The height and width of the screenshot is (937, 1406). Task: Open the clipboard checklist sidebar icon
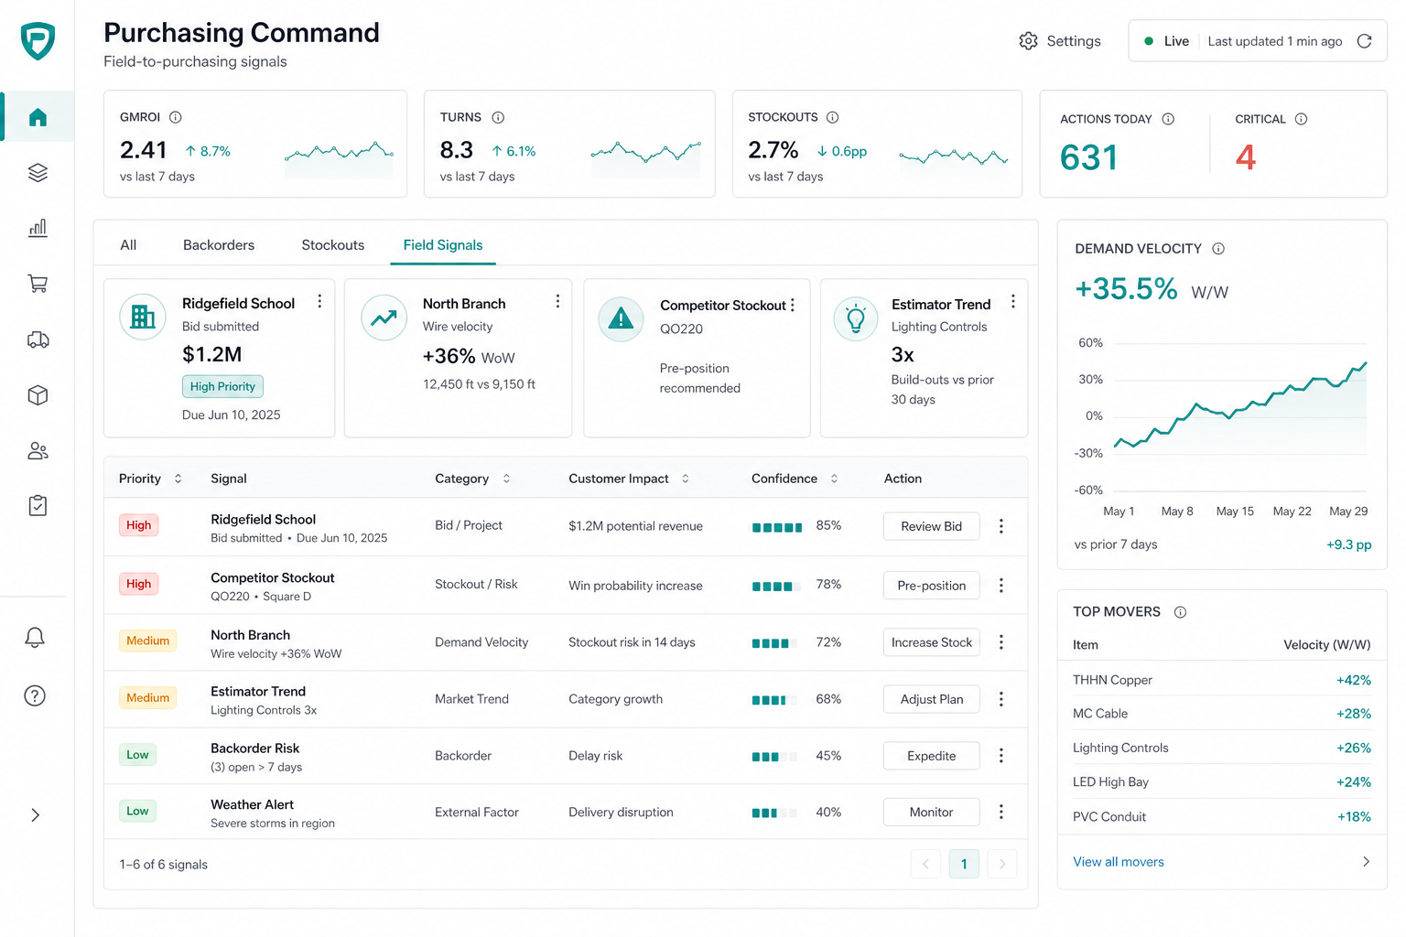38,506
